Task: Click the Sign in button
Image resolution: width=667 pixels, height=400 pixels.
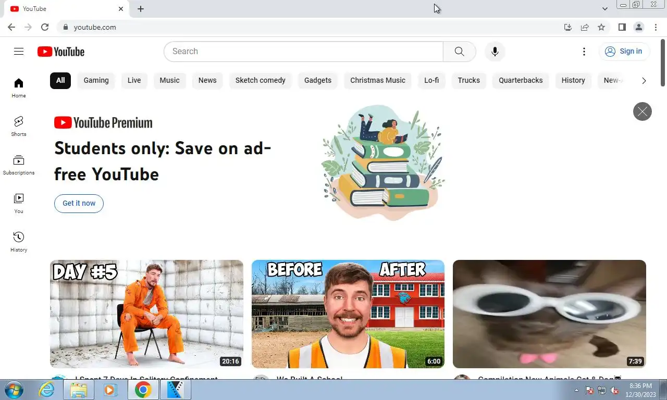Action: click(x=624, y=51)
